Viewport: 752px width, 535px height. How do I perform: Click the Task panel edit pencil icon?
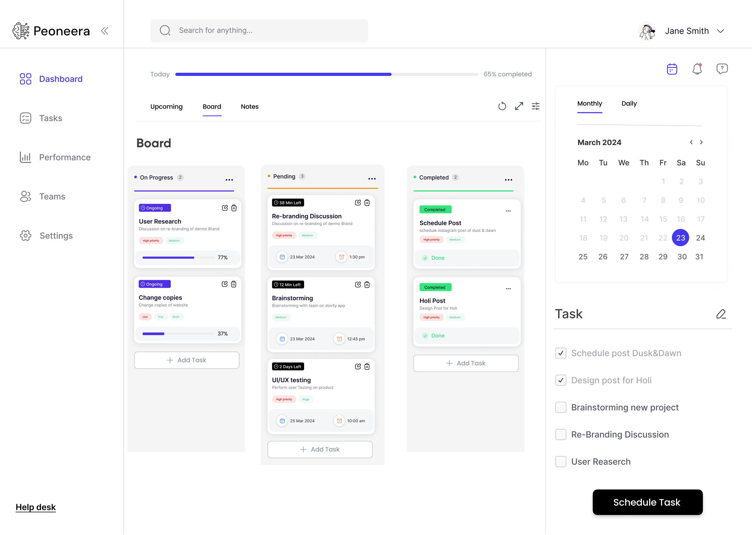[x=721, y=314]
